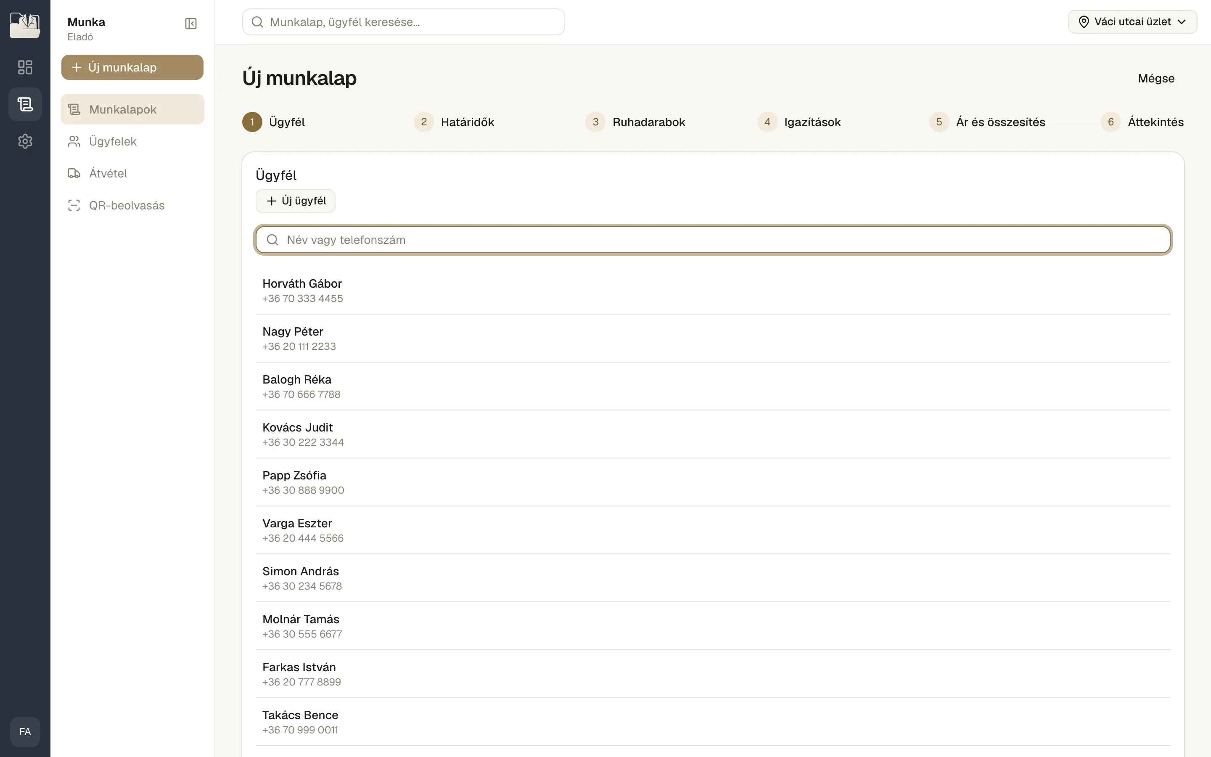Click the app logo at top left
The width and height of the screenshot is (1211, 757).
[x=25, y=25]
